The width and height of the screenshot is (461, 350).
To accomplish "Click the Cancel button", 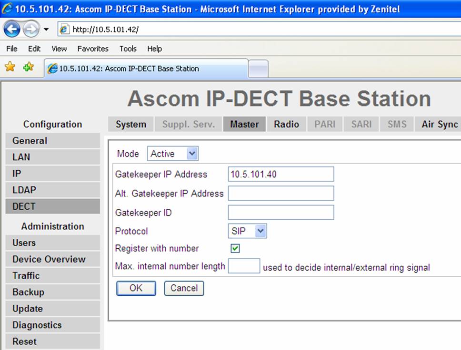I will click(x=184, y=288).
